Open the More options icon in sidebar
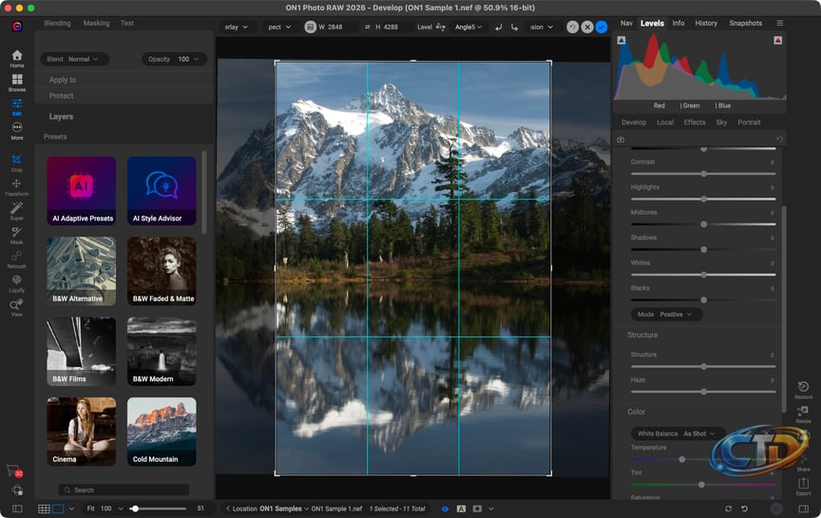Screen dimensions: 821x518 17,130
